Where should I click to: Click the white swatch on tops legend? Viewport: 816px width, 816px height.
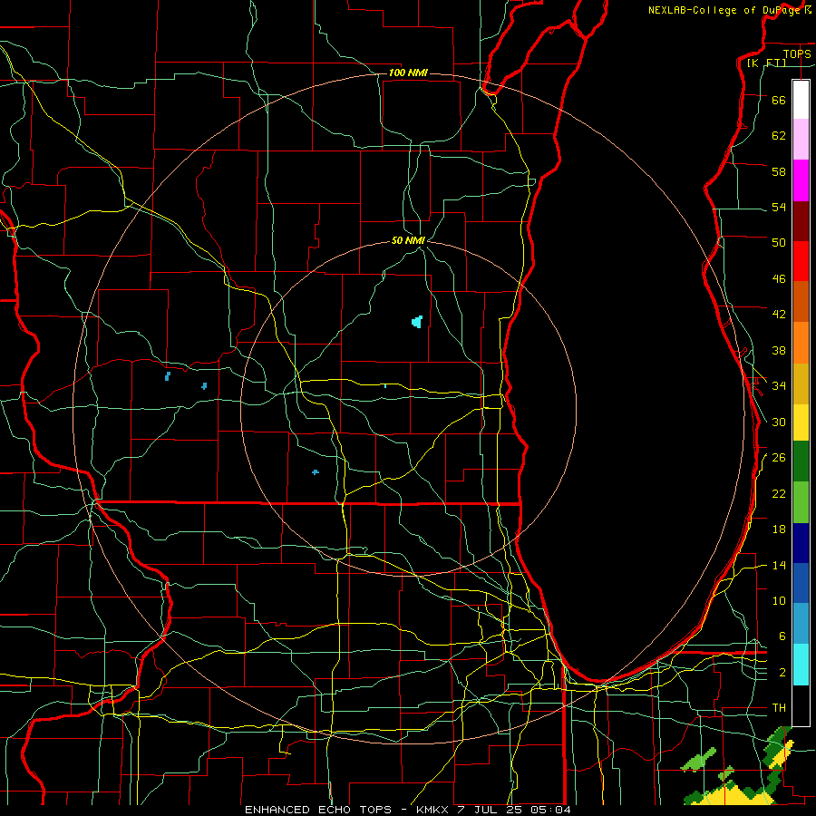(x=801, y=100)
